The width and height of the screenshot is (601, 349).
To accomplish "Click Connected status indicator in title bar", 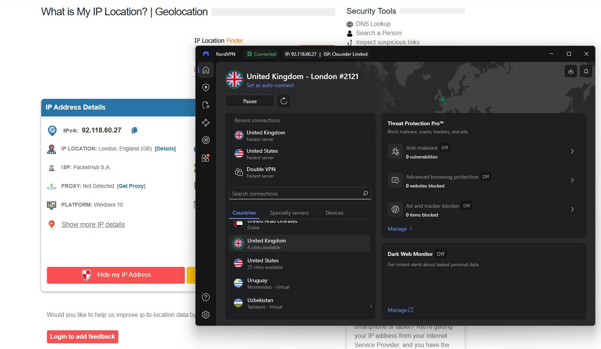I will coord(262,54).
